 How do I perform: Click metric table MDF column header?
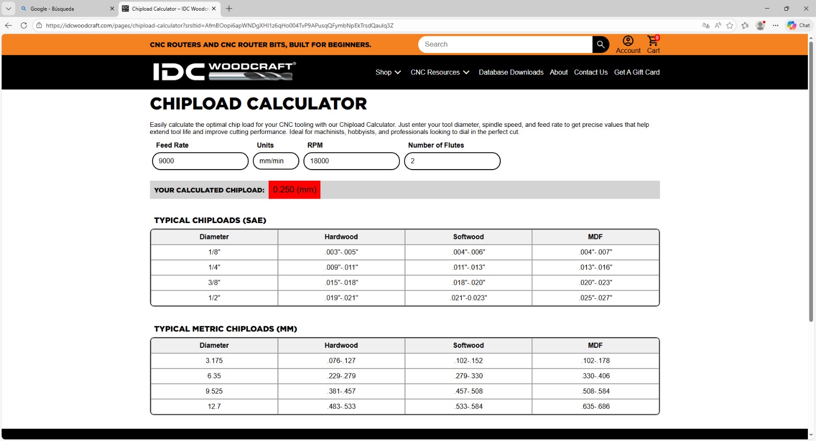click(x=595, y=345)
